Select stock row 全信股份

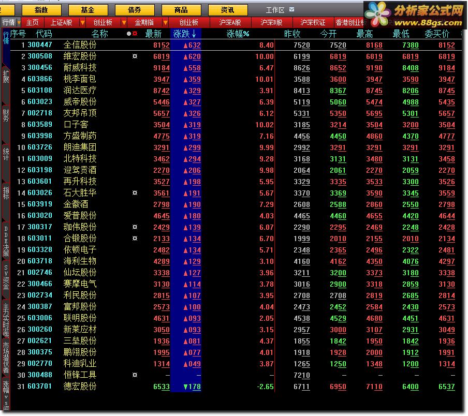236,45
